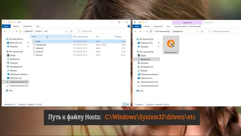This screenshot has width=241, height=136.
Task: Select the protocol file
Action: [79, 51]
